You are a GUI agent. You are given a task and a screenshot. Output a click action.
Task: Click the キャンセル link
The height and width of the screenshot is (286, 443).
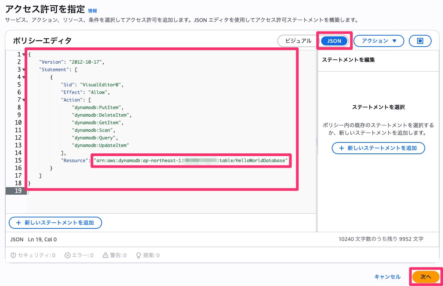(x=387, y=277)
